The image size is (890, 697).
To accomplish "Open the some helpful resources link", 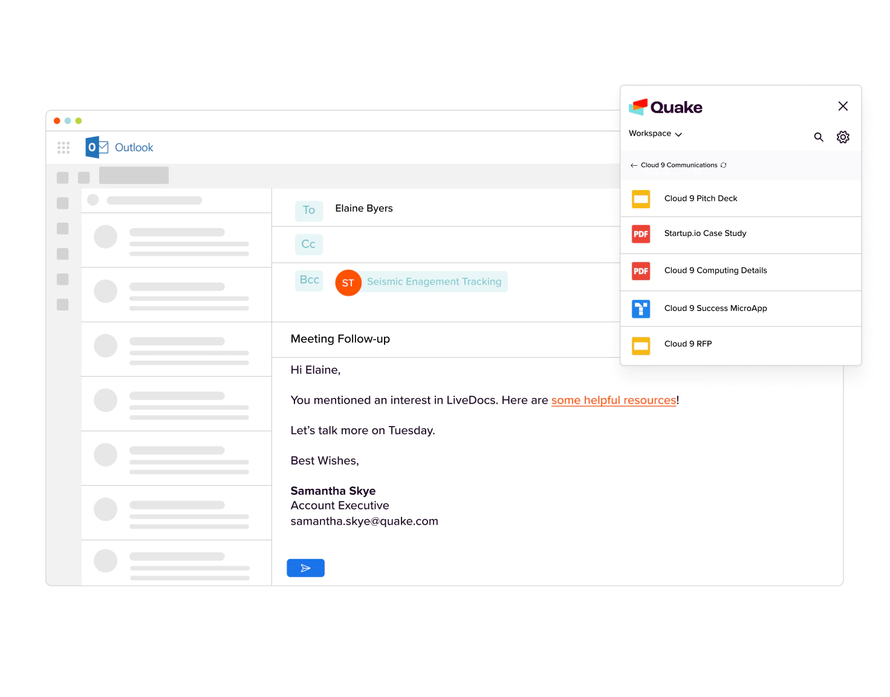I will click(614, 401).
